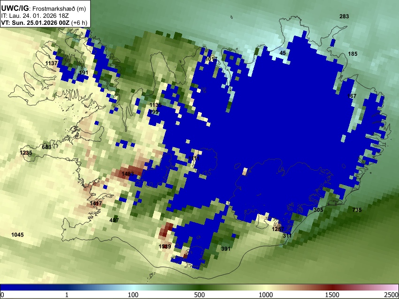This screenshot has height=299, width=399.
Task: Click the valid time 'VT: Sun. 25.01.2026 00Z'
Action: pyautogui.click(x=35, y=22)
